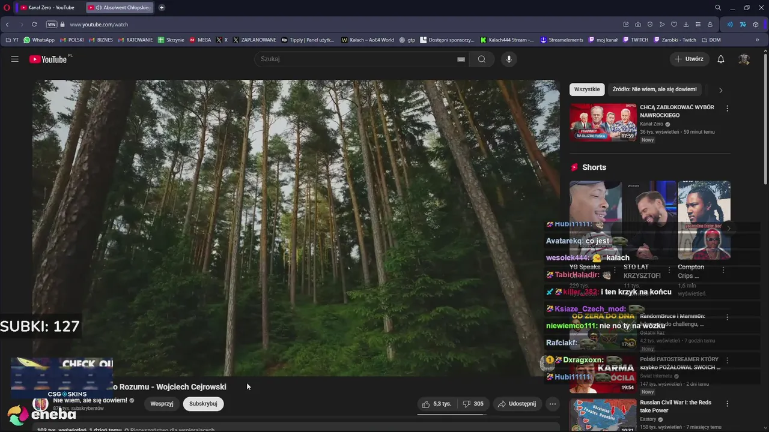Go to YouTube home via logo
The width and height of the screenshot is (769, 432).
click(48, 59)
